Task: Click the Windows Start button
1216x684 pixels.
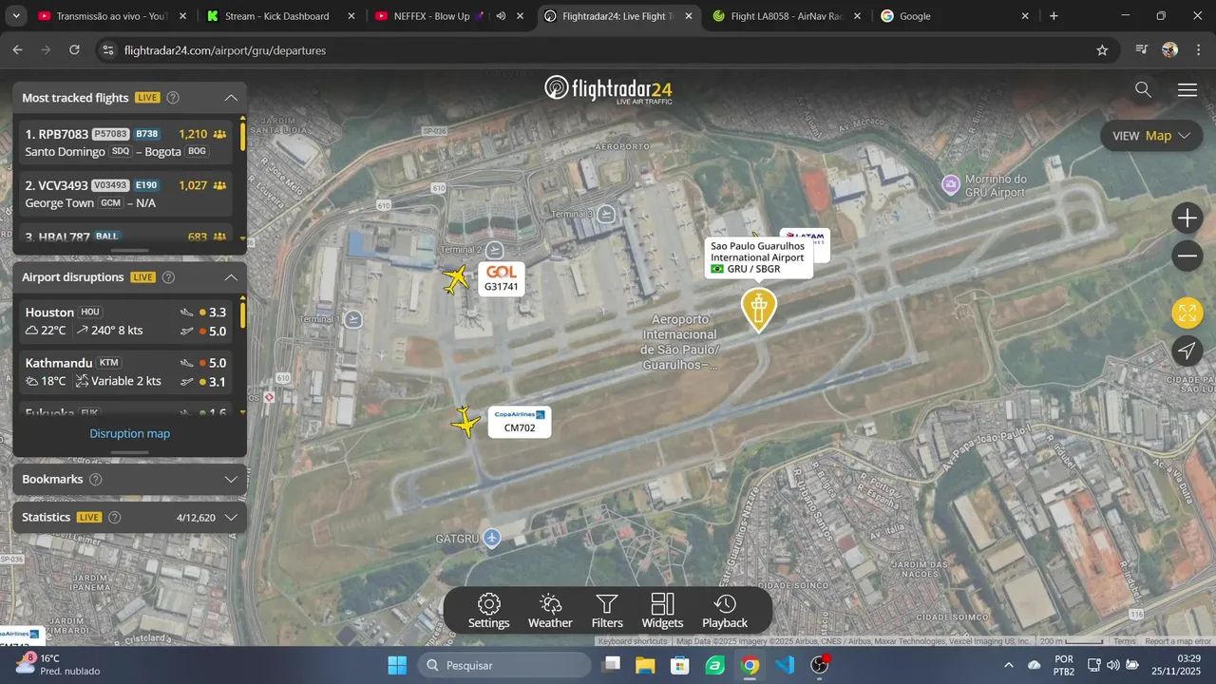Action: click(x=397, y=665)
